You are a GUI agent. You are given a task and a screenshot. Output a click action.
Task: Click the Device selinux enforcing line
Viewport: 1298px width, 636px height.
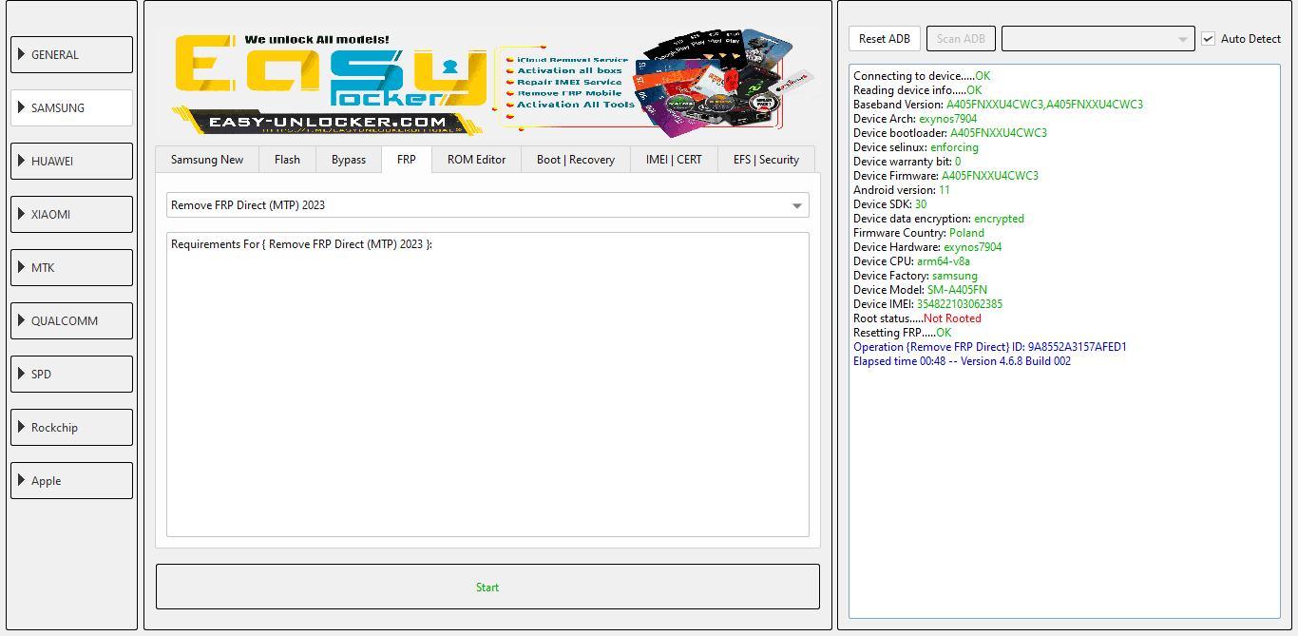[916, 147]
